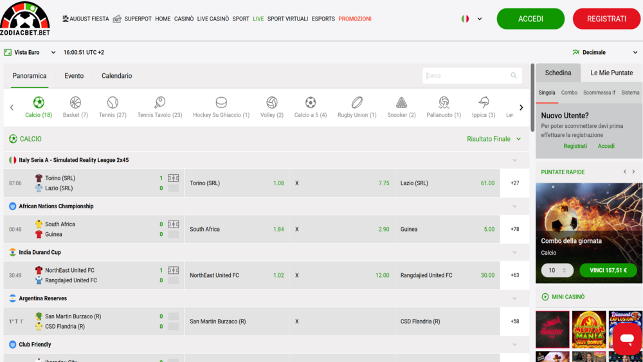The width and height of the screenshot is (643, 362).
Task: Select the Scommessa If tab
Action: [599, 93]
